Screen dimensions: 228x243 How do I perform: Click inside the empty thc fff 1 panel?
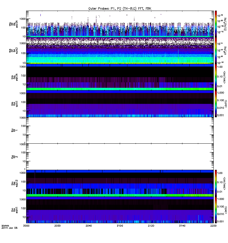pos(120,130)
